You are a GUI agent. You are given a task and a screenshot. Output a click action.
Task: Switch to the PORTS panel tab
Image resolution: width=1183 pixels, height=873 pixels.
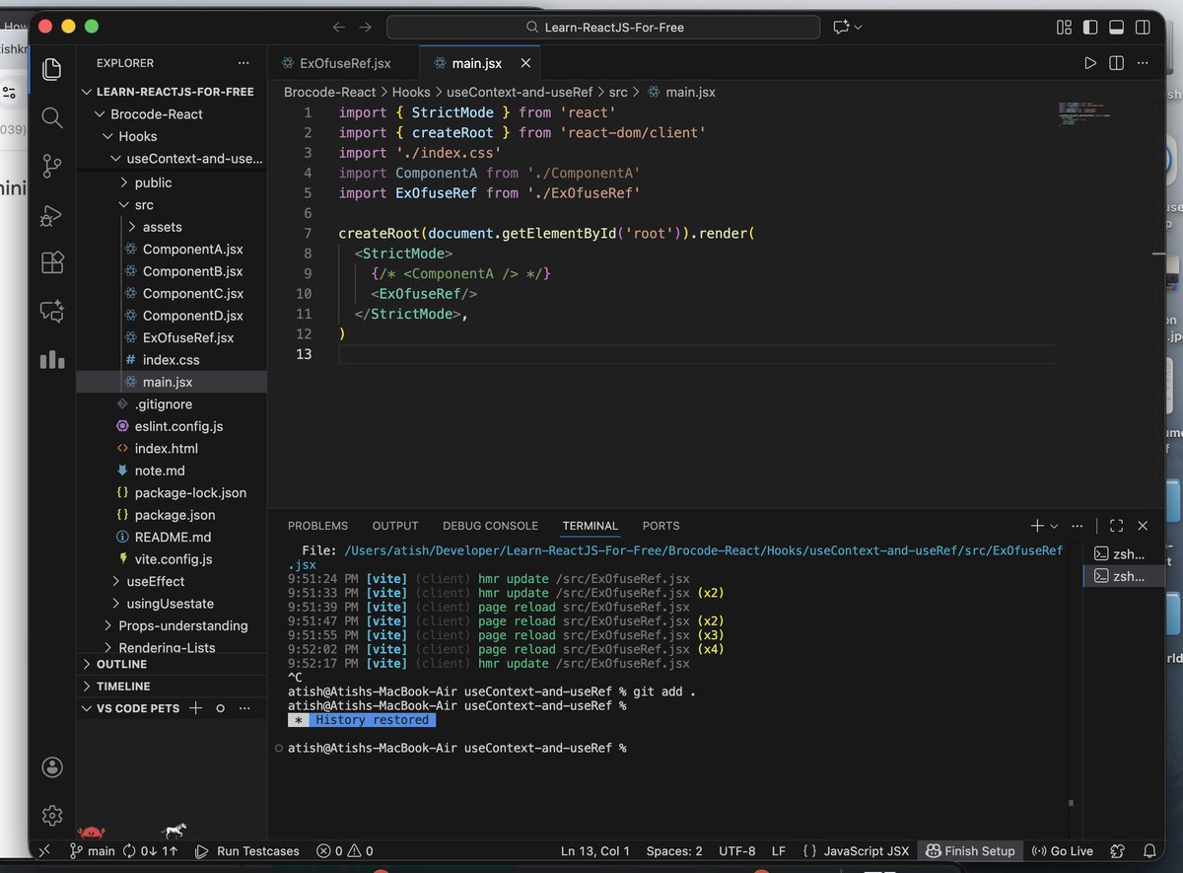click(x=661, y=526)
